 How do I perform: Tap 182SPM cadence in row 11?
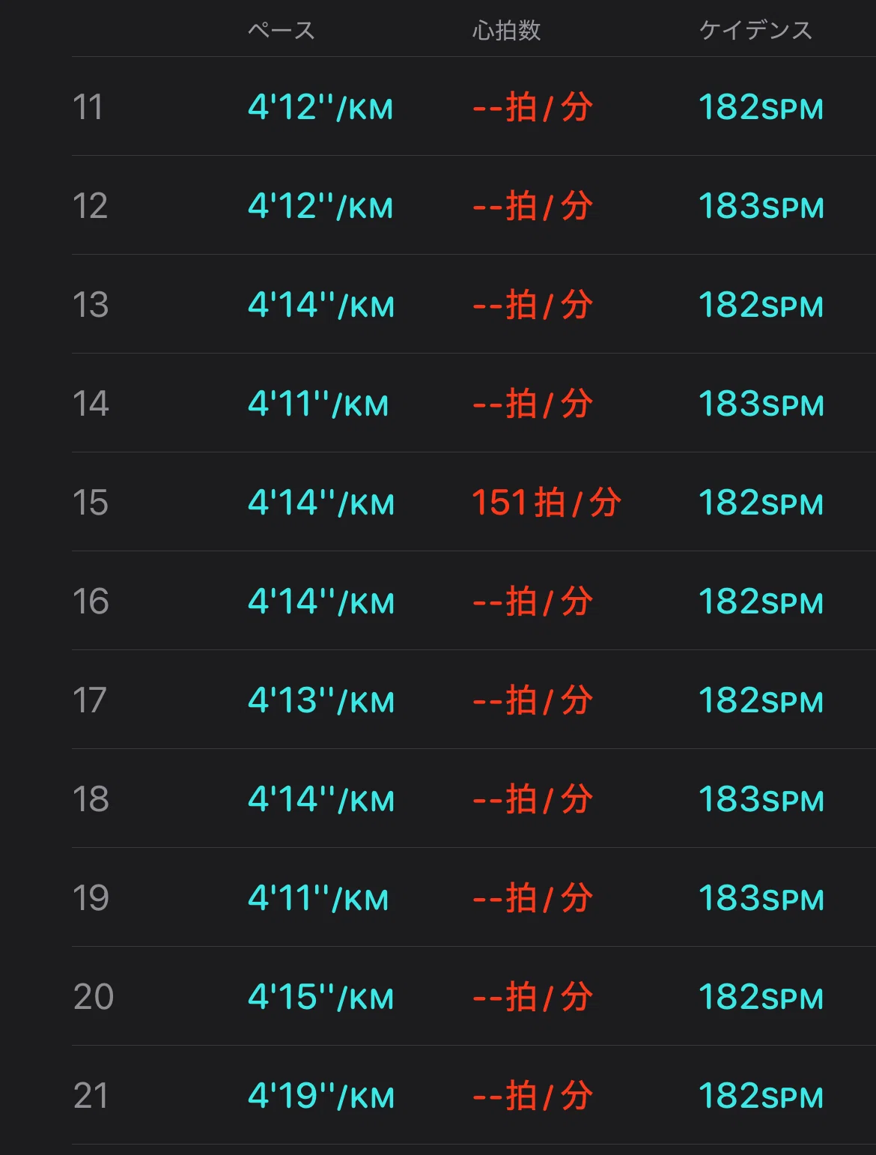(x=761, y=107)
